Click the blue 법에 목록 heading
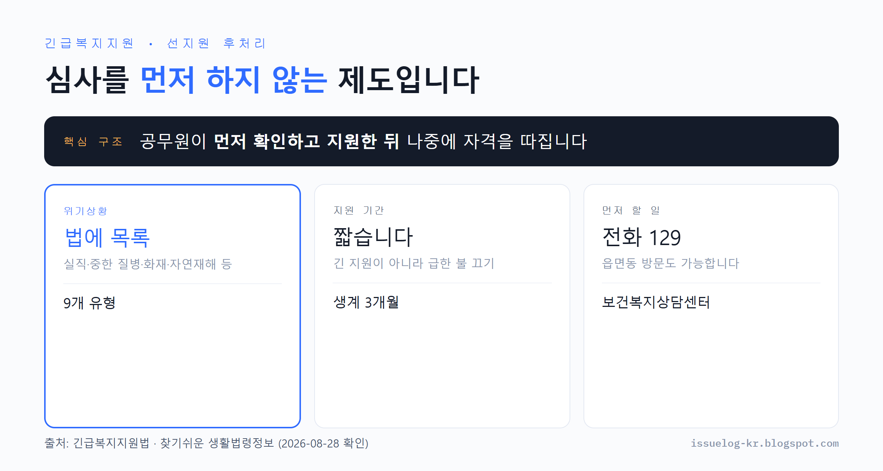This screenshot has width=883, height=471. 107,237
